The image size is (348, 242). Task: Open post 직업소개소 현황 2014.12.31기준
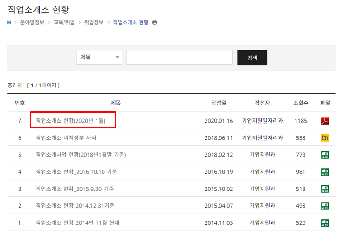75,206
